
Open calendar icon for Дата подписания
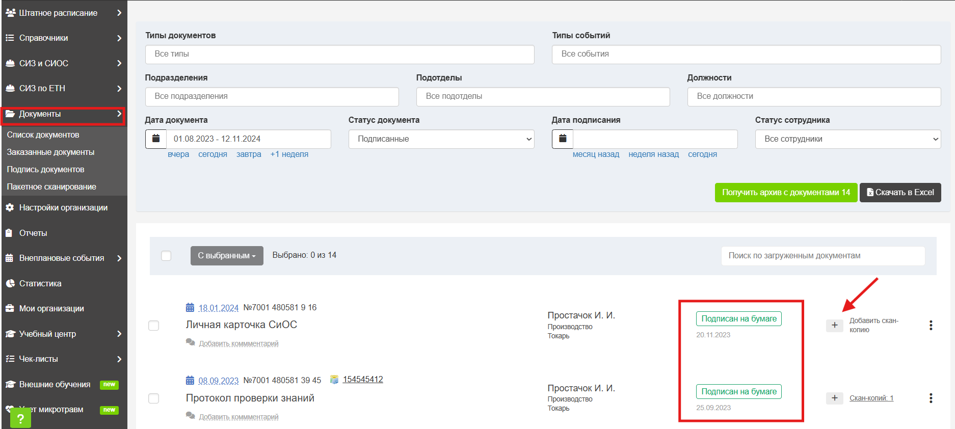tap(563, 139)
